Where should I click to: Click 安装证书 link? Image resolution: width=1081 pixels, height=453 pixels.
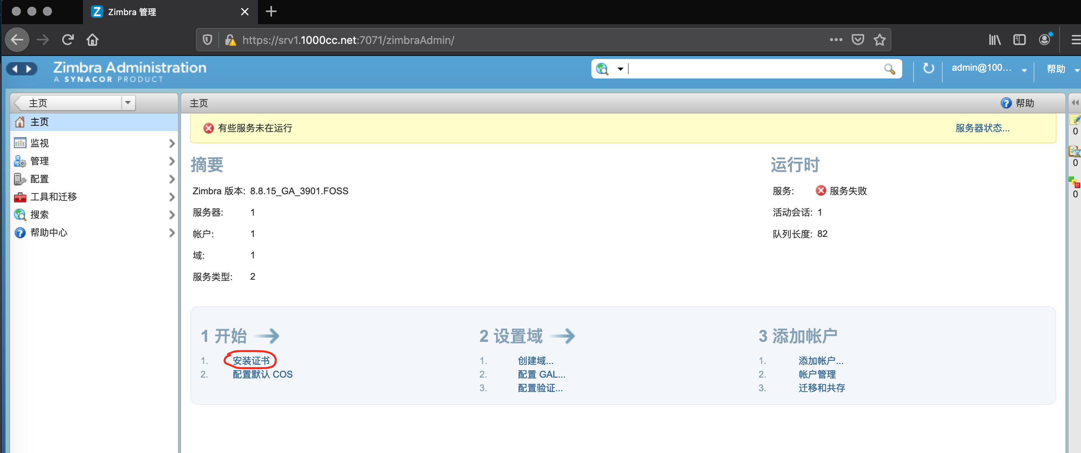coord(251,361)
